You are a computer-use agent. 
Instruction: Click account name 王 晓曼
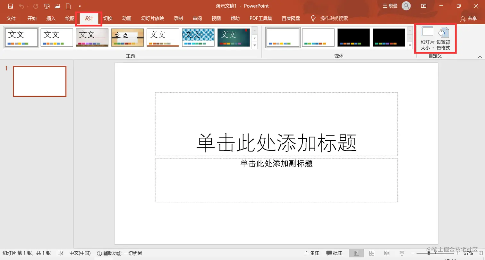point(390,6)
